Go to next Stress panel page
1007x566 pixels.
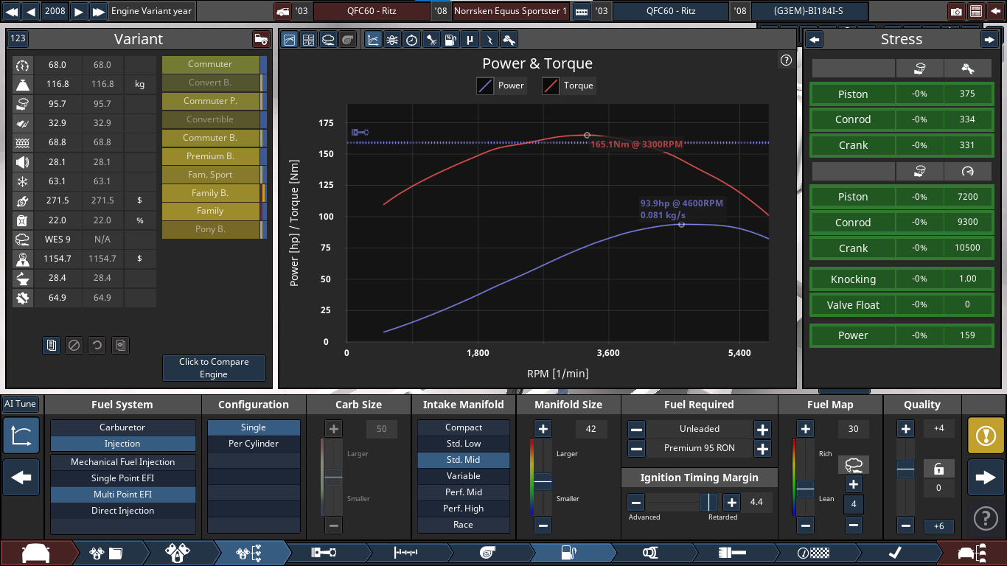989,40
